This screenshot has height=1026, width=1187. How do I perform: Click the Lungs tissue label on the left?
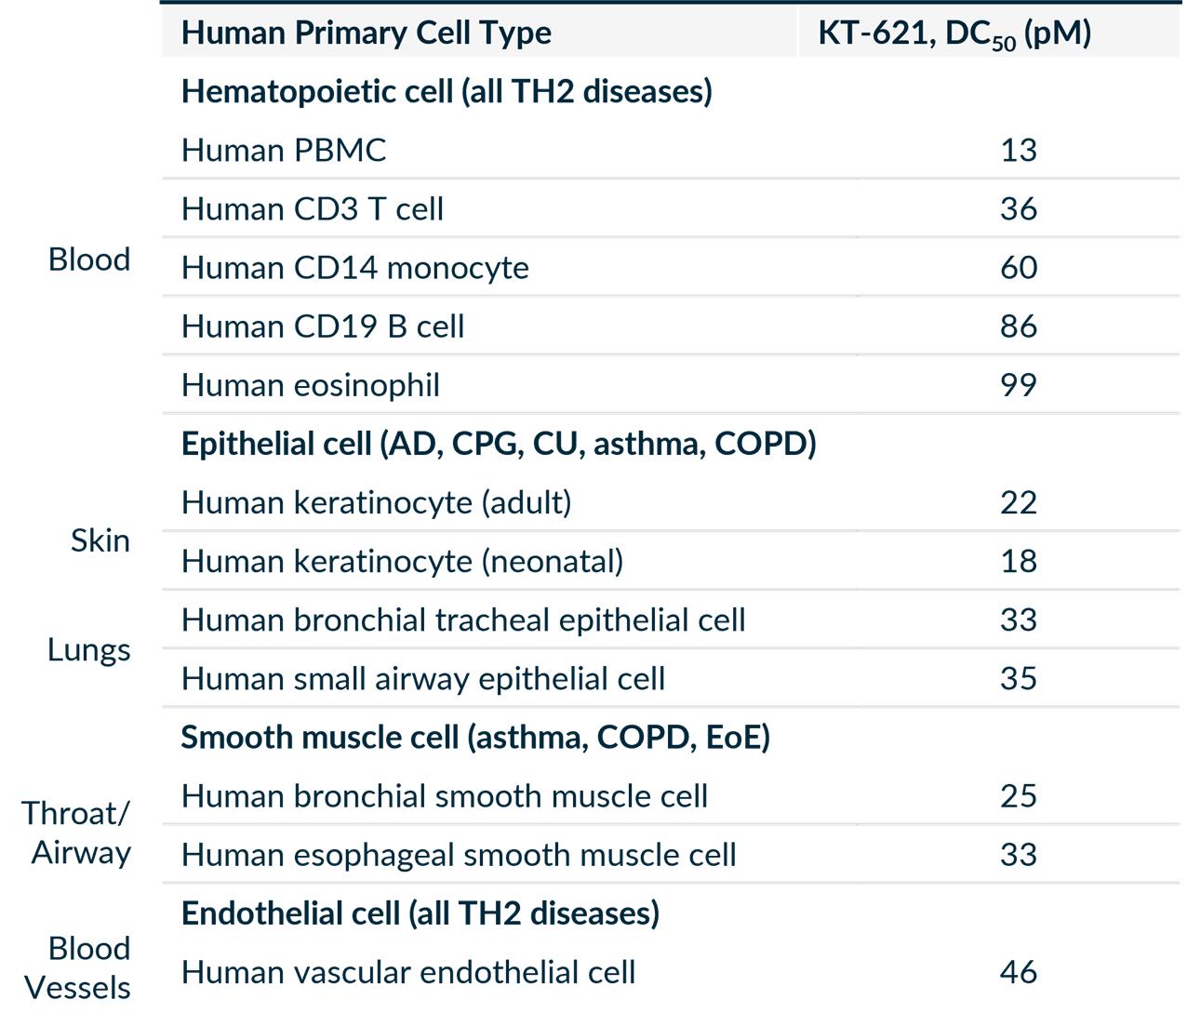(89, 649)
